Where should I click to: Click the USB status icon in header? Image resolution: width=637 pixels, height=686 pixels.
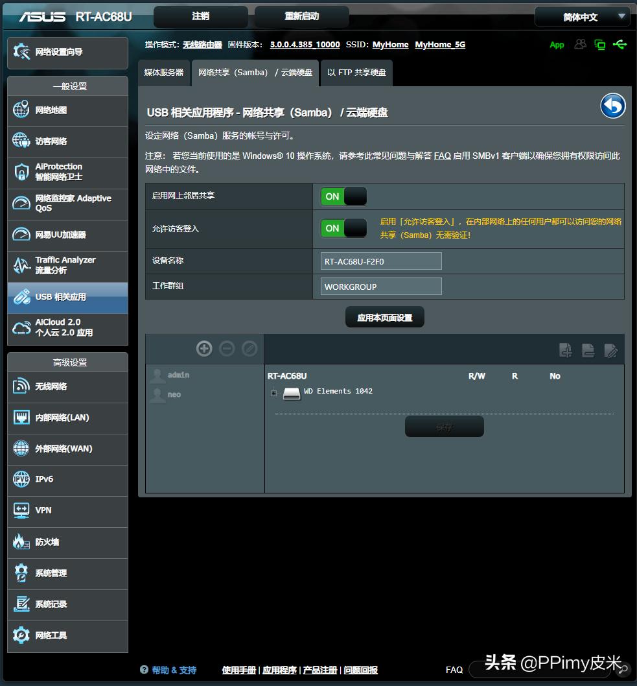pos(620,45)
